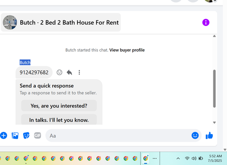Image resolution: width=227 pixels, height=165 pixels.
Task: Open conversation info with purple i icon
Action: coord(206,22)
